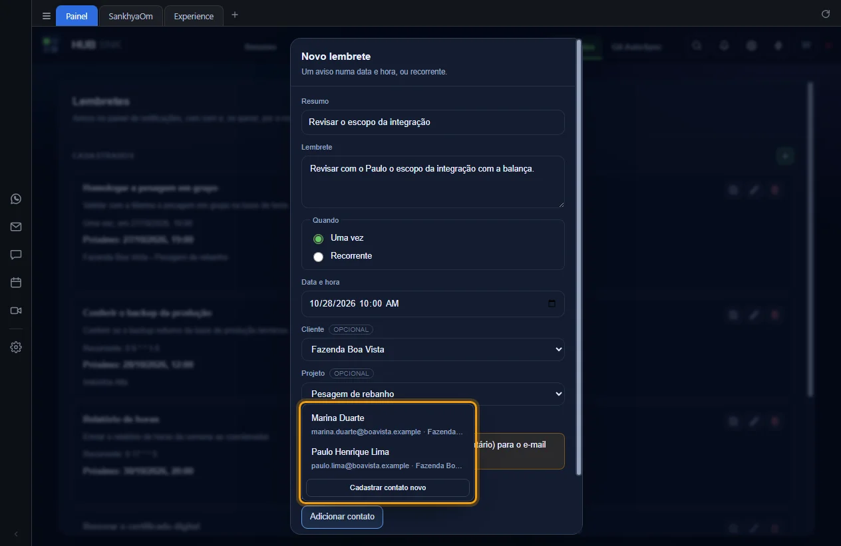Click the blurred search magnifier in the header
Viewport: 841px width, 546px height.
(x=697, y=46)
